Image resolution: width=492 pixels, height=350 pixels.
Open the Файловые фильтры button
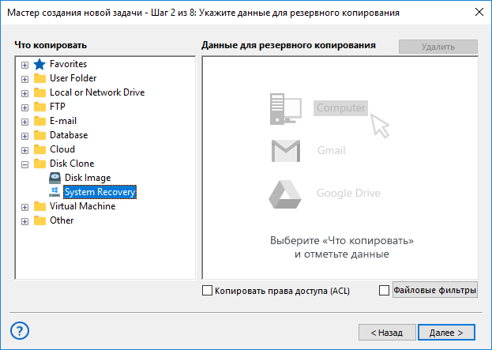click(x=435, y=290)
